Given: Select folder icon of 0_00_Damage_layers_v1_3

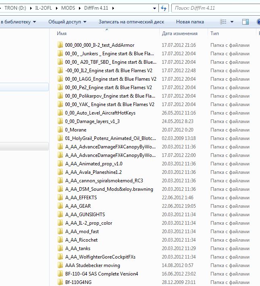Looking at the screenshot, I should [60, 121].
